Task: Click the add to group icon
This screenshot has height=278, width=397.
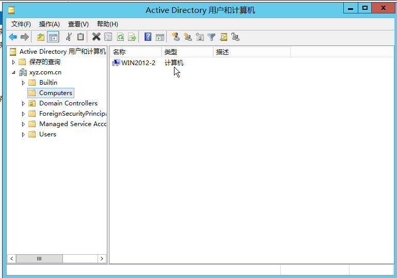Action: coord(235,37)
